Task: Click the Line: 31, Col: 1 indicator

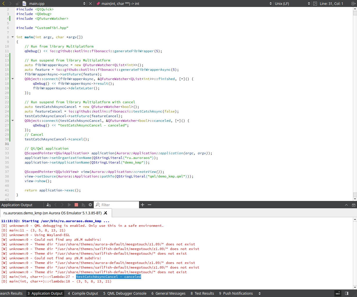Action: click(331, 3)
